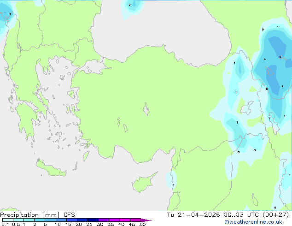Click the weatheronline.co.uk copyright link
The image size is (292, 226).
click(x=253, y=222)
